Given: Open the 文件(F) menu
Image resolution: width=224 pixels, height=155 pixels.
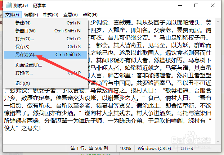Looking at the screenshot, I should point(12,15).
